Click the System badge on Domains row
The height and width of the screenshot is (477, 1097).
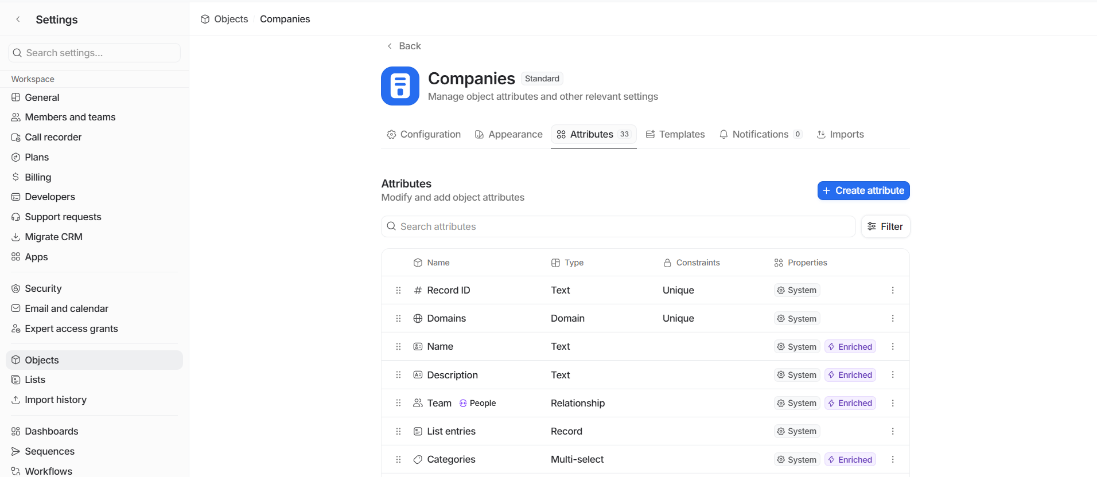796,319
